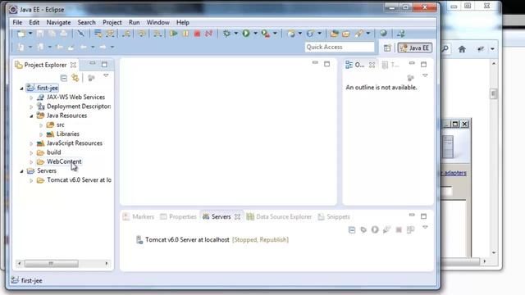Open the File menu
The height and width of the screenshot is (295, 525).
point(17,22)
